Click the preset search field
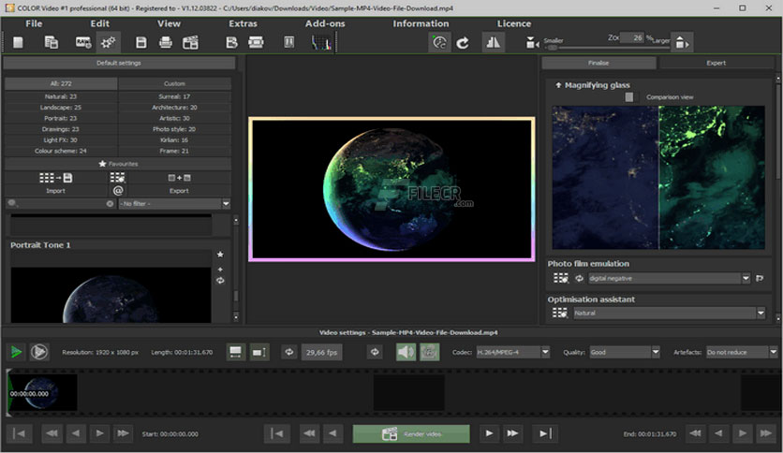 pos(60,203)
